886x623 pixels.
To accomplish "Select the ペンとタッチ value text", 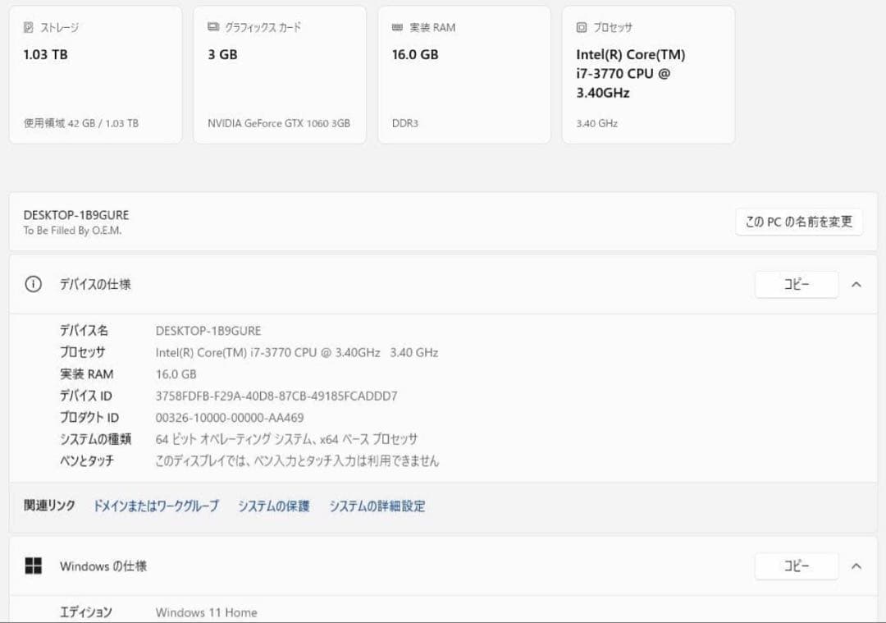I will click(297, 460).
